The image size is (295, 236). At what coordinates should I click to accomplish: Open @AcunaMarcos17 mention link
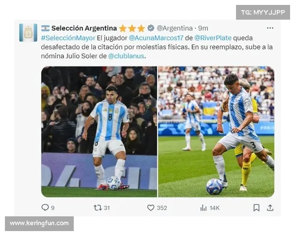(x=156, y=38)
